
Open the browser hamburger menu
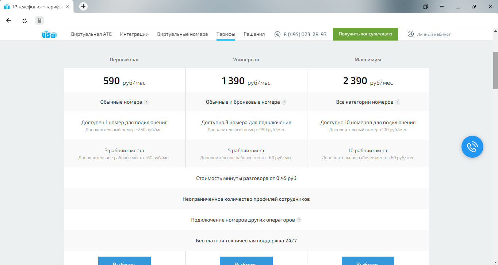[442, 7]
